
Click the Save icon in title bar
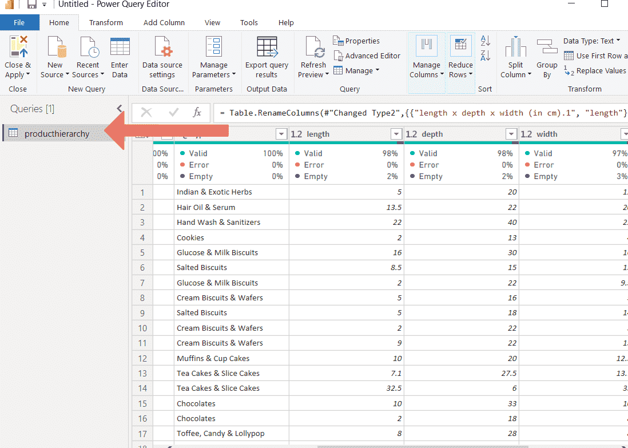[x=31, y=5]
